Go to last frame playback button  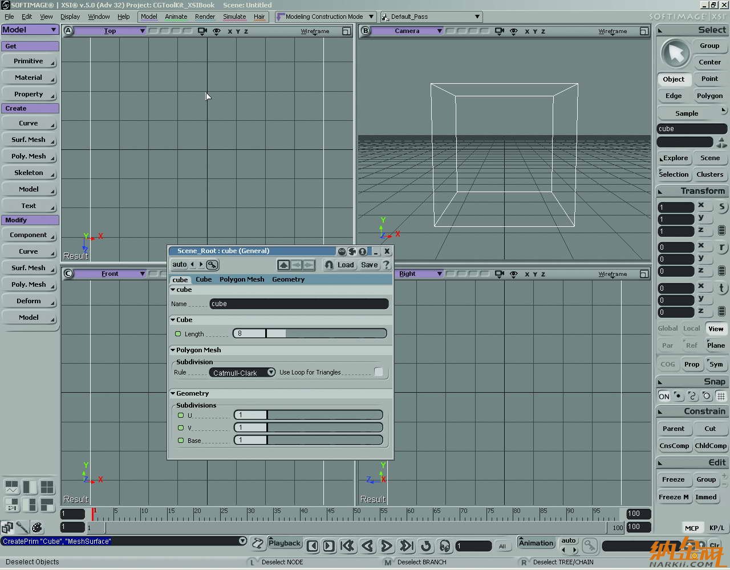(406, 546)
